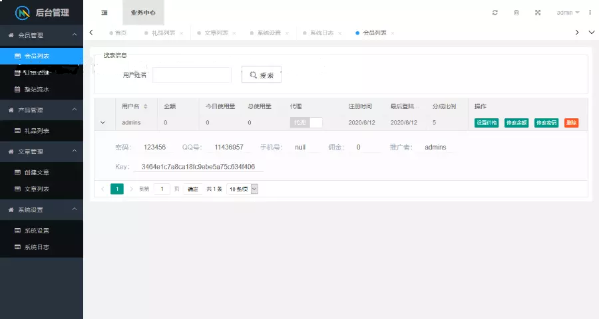This screenshot has height=319, width=599.
Task: Click the sidebar collapse menu icon
Action: click(104, 13)
